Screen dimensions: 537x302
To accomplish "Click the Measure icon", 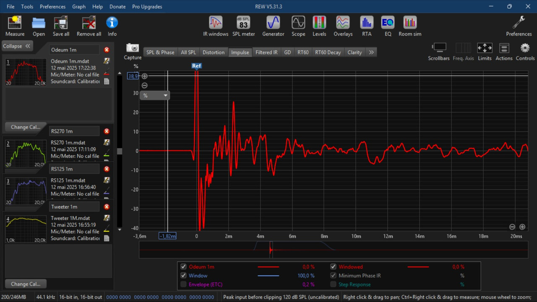I will (15, 26).
